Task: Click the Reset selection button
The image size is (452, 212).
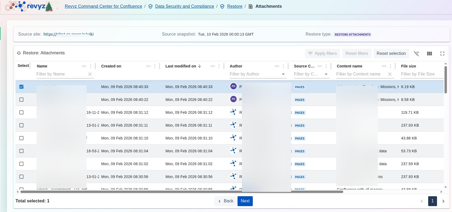Action: coord(391,54)
